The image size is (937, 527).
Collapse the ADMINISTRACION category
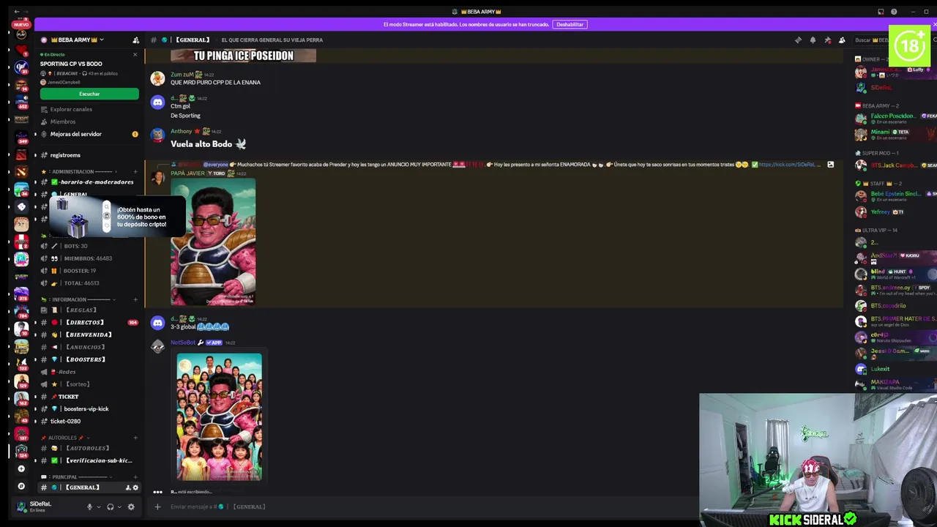(79, 172)
